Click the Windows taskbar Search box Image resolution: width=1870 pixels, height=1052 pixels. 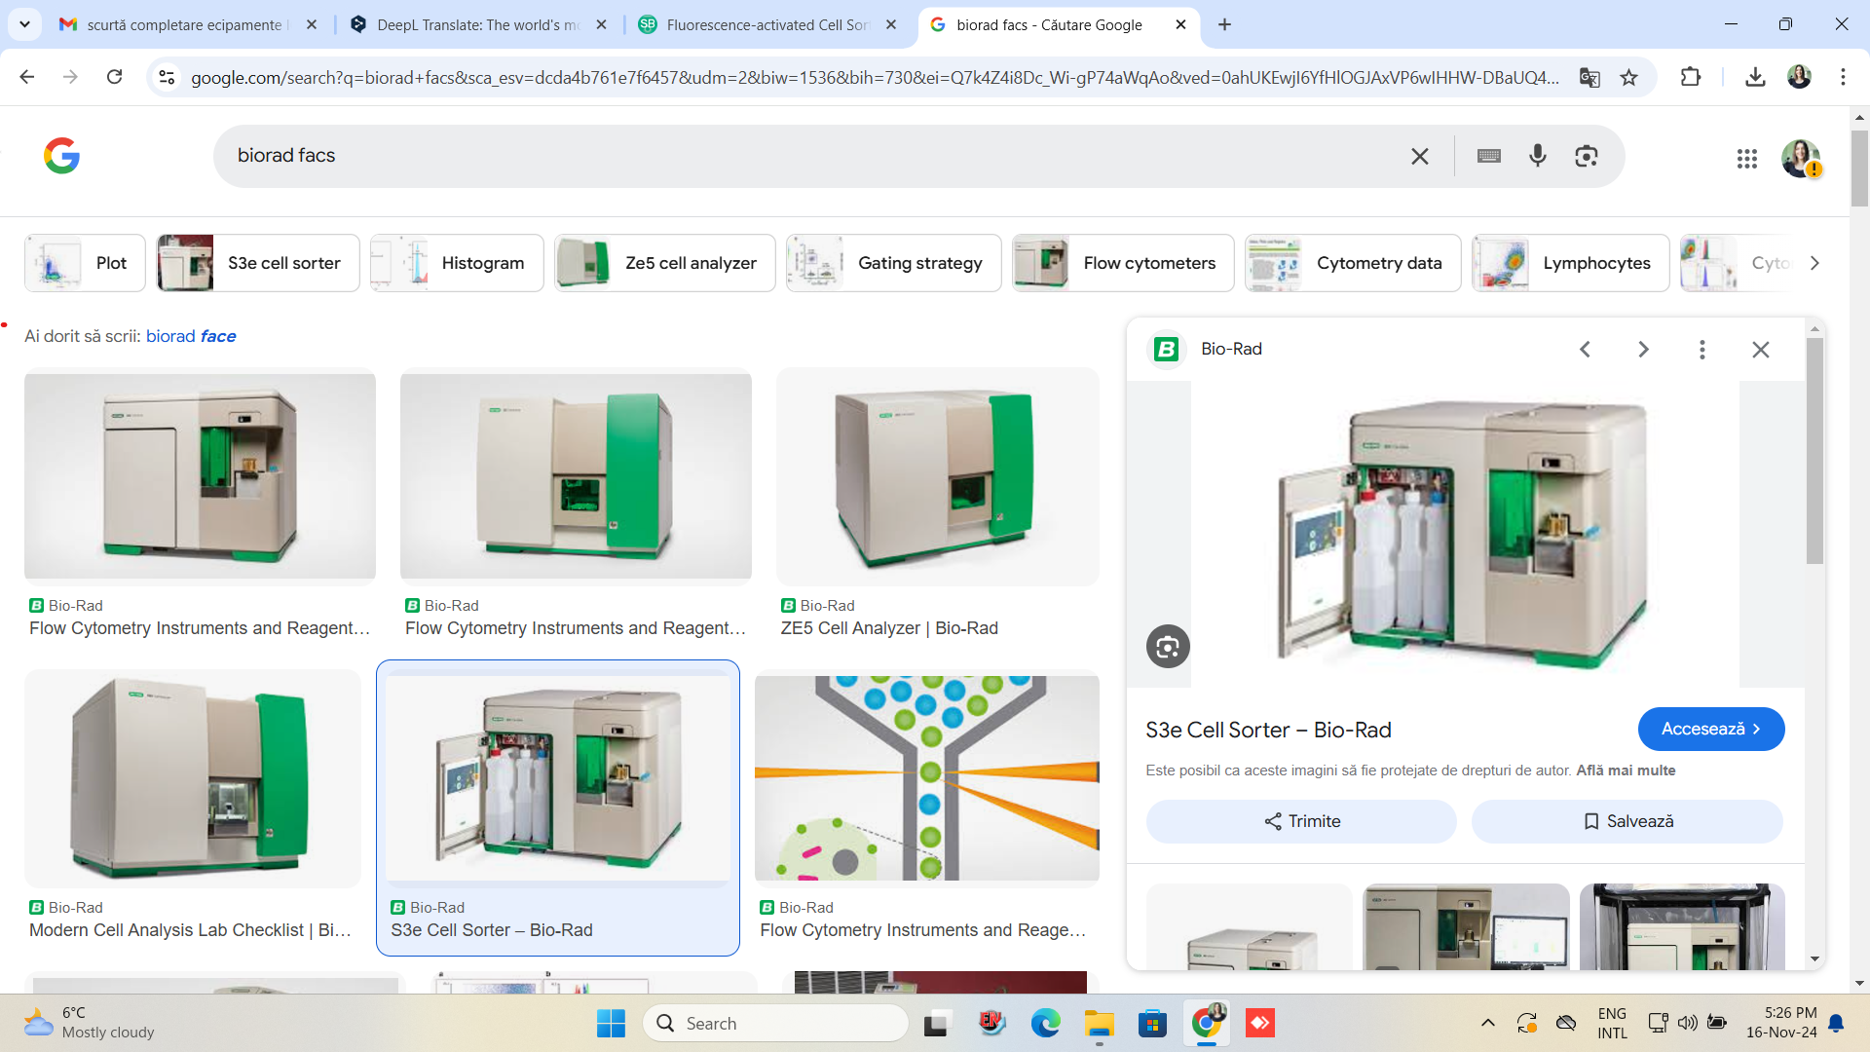[775, 1023]
